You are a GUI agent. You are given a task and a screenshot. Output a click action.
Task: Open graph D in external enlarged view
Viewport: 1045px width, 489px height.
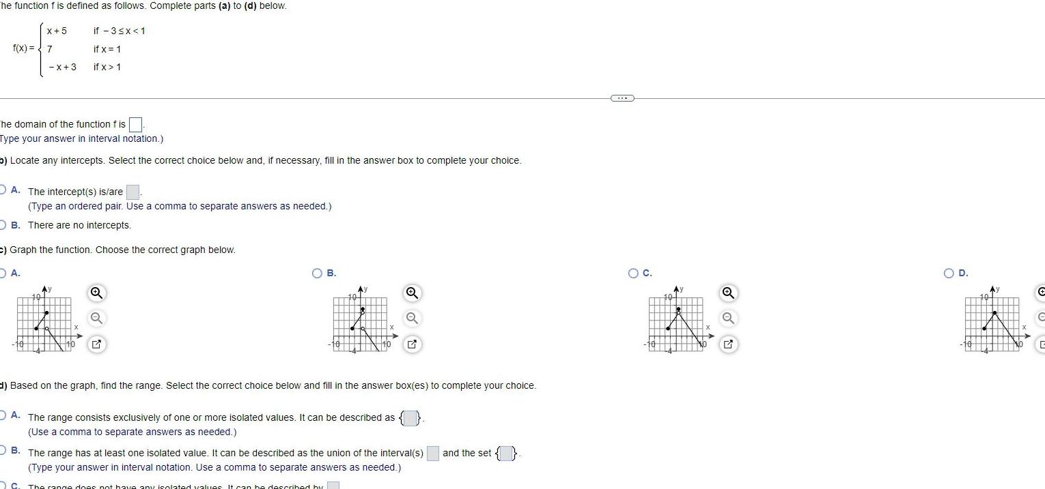1041,344
